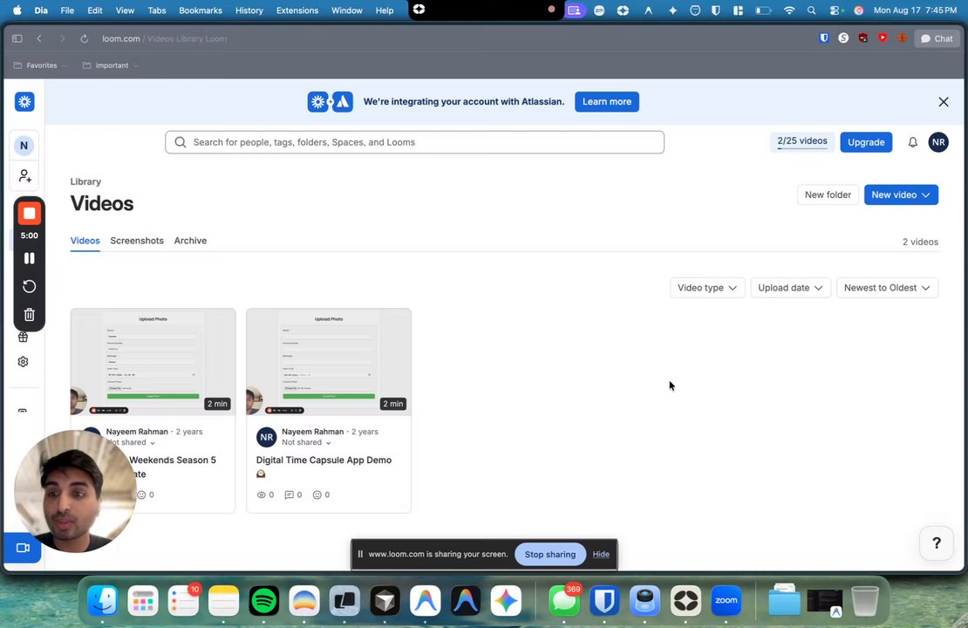Open Messages with 369 badge in Dock
968x628 pixels.
pyautogui.click(x=564, y=601)
